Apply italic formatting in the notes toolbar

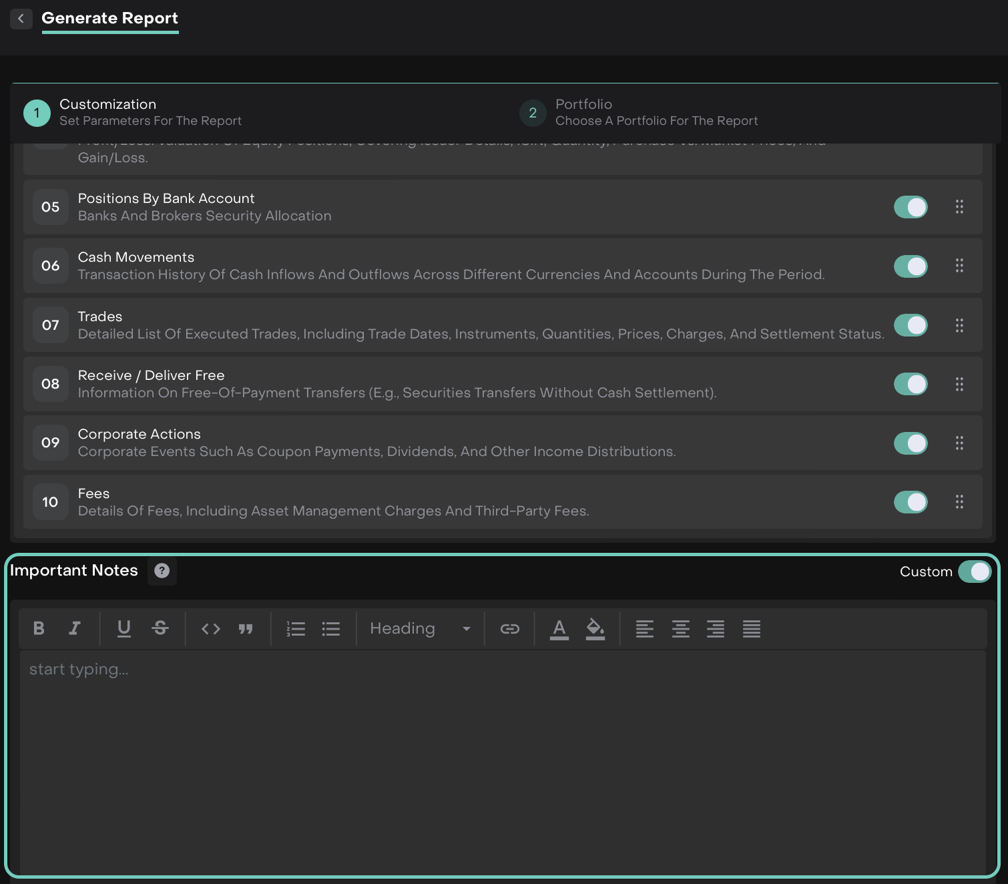pyautogui.click(x=75, y=628)
